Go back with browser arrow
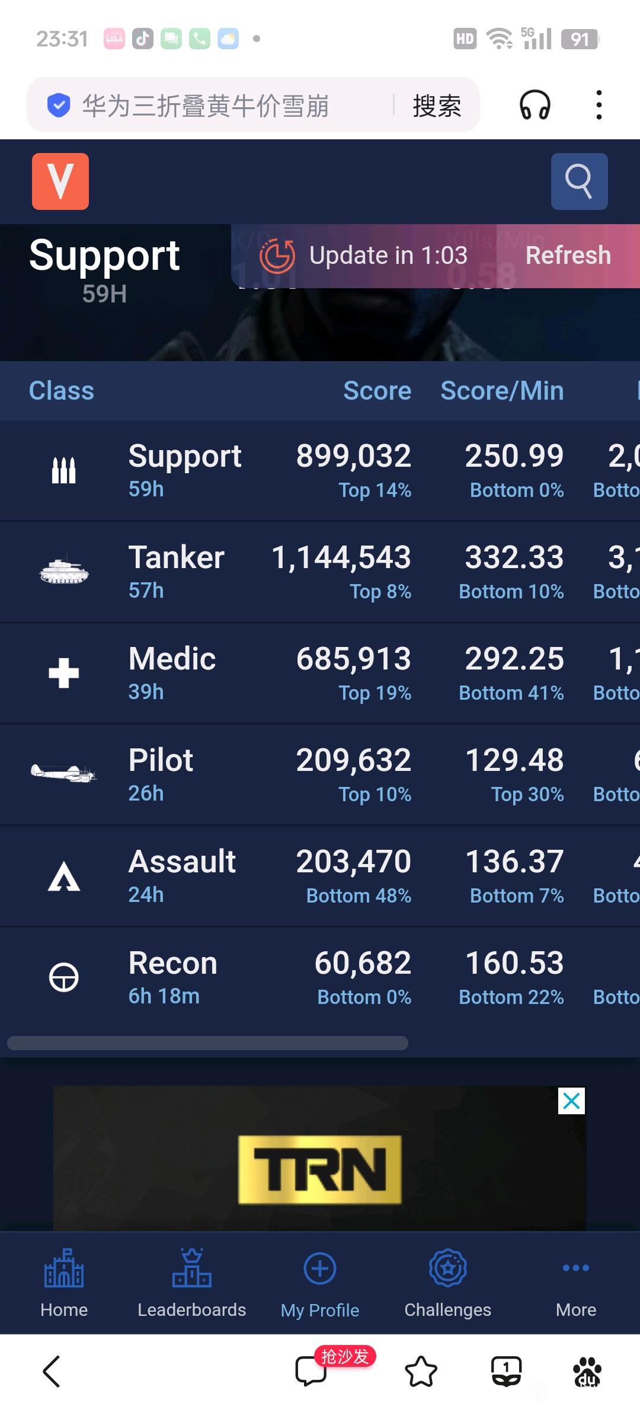This screenshot has width=640, height=1409. [x=52, y=1371]
